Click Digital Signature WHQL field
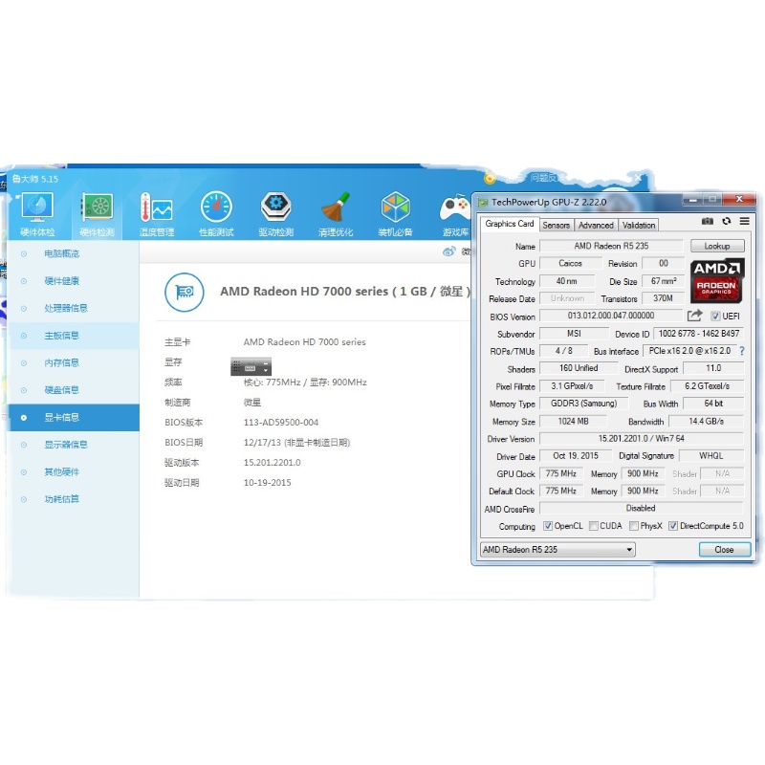The image size is (765, 765). [x=711, y=456]
